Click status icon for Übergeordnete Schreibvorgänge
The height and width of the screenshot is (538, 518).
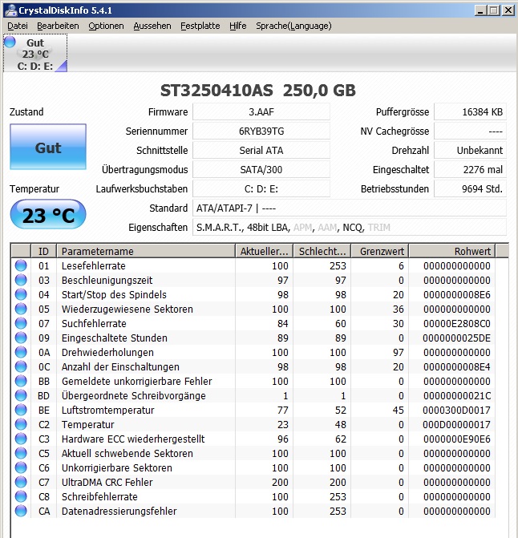[21, 395]
